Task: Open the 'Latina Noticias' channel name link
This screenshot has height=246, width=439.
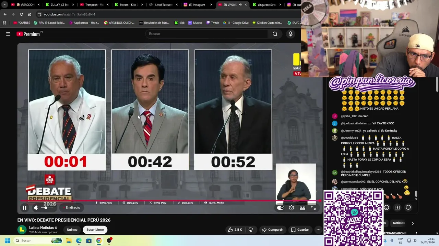Action: coord(41,228)
